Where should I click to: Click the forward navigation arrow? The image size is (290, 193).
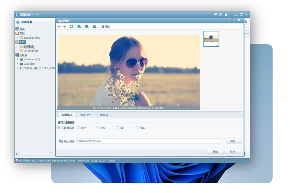pyautogui.click(x=64, y=26)
